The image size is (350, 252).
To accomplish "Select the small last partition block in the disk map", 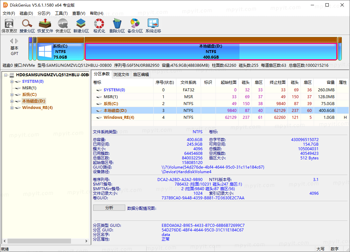I will click(340, 49).
